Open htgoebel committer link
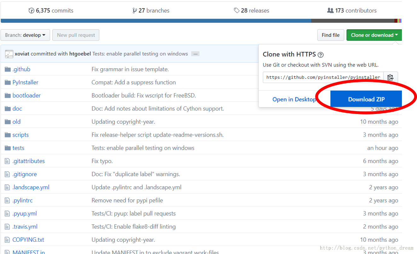Screen dimensions: 417x254 [x=80, y=54]
